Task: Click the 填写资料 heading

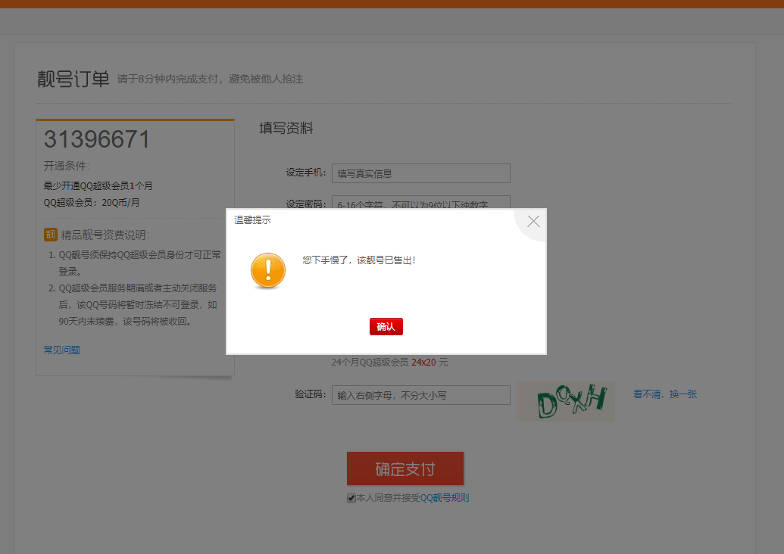Action: coord(286,129)
